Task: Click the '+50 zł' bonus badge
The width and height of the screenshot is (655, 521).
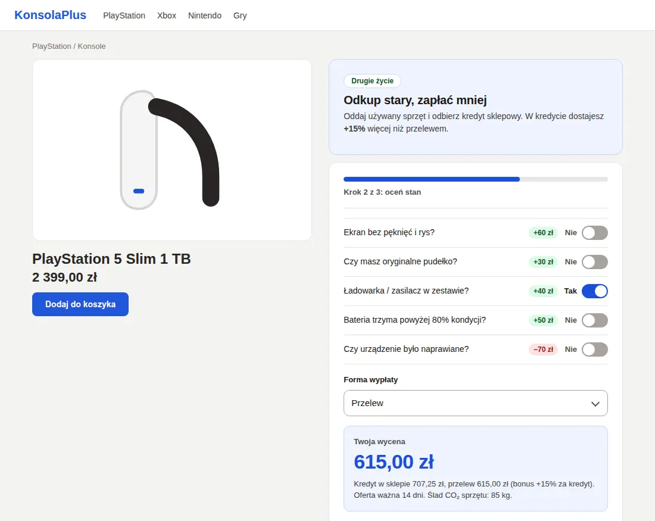Action: tap(543, 320)
